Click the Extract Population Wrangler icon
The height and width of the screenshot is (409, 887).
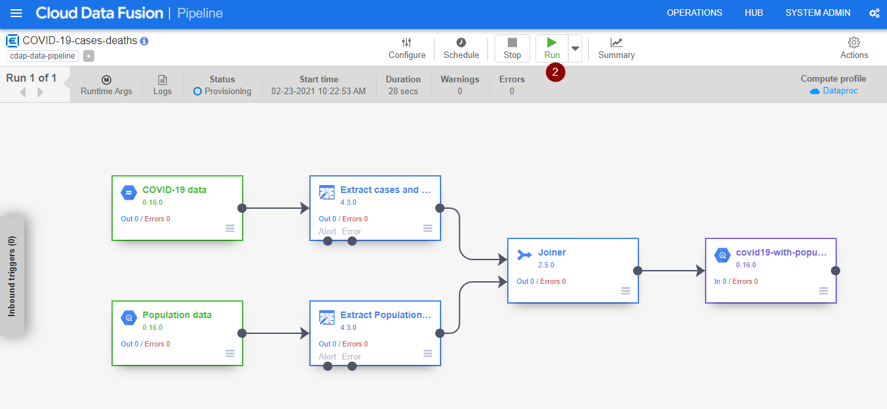pos(326,317)
